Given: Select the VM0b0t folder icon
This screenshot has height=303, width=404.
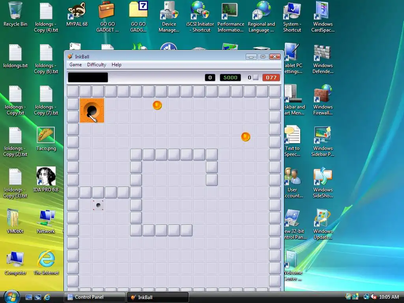Looking at the screenshot, I should pos(15,221).
